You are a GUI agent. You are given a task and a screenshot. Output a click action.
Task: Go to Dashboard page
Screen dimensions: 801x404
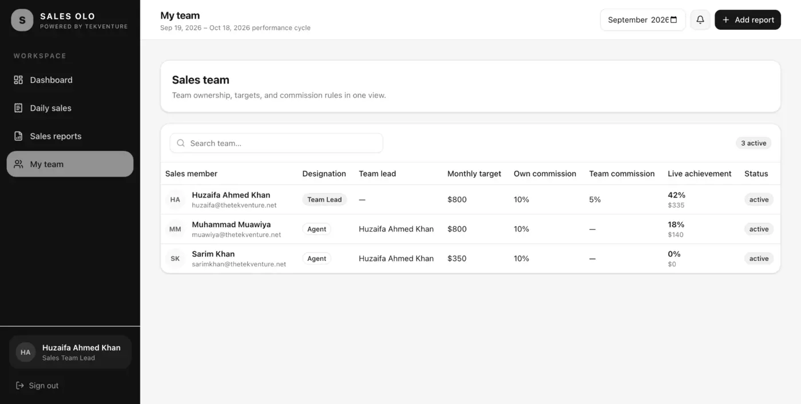(x=70, y=80)
